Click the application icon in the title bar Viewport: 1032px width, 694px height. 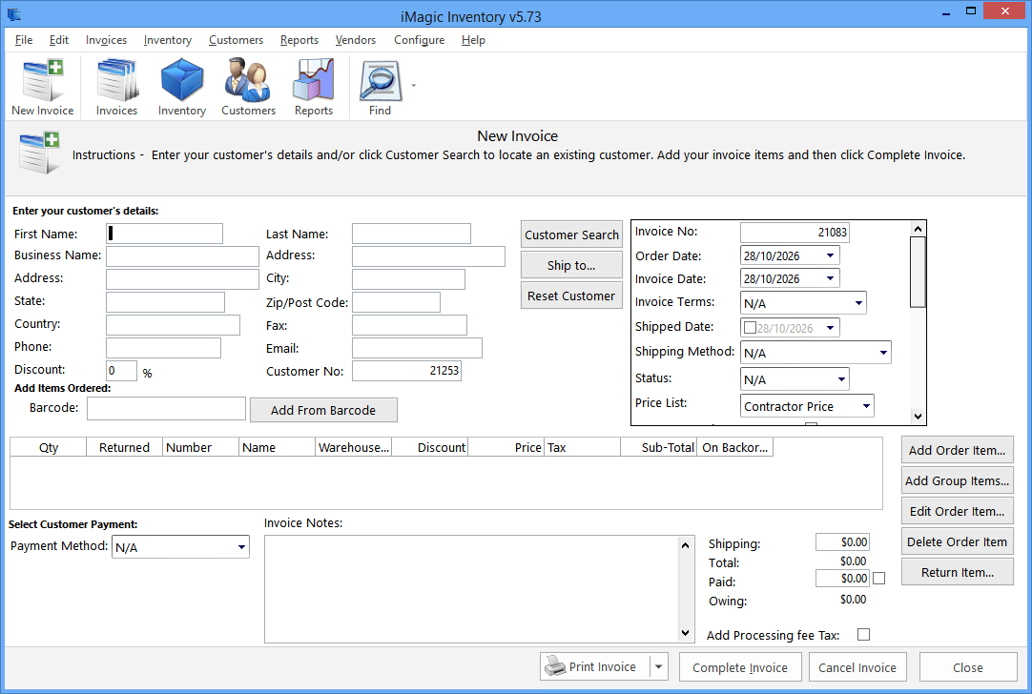(x=13, y=14)
